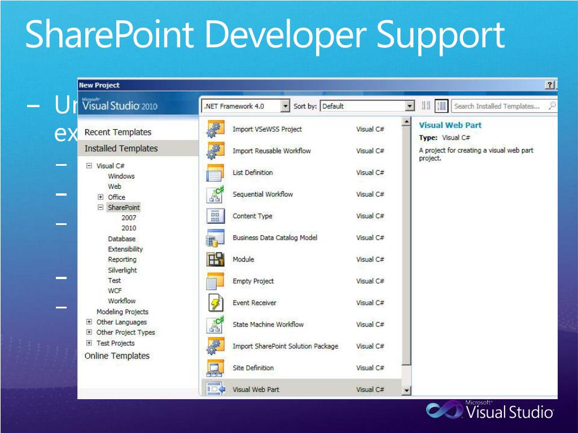Select the Site Definition template icon
This screenshot has width=578, height=433.
215,368
